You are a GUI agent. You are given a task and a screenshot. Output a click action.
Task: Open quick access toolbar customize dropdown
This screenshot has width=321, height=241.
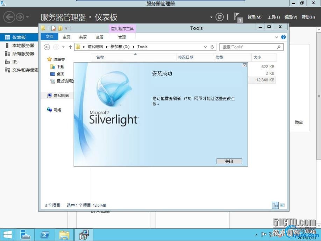(66, 28)
